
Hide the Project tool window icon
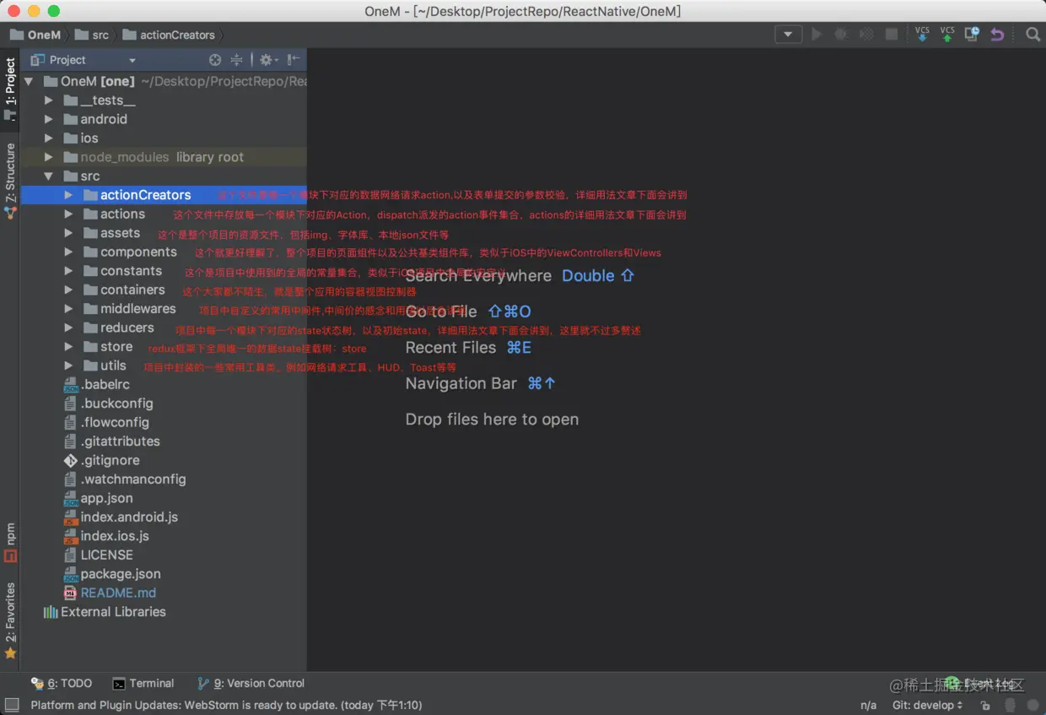click(293, 60)
